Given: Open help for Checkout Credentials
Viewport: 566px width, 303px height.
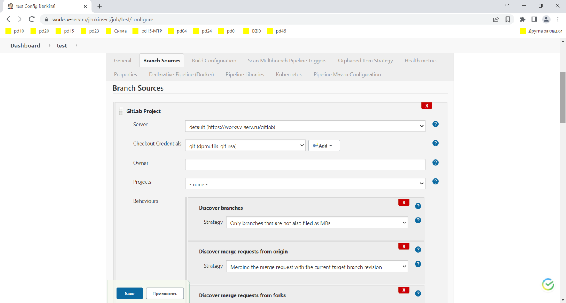Looking at the screenshot, I should point(436,143).
